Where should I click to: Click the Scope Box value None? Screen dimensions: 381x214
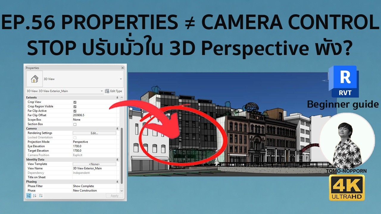click(x=76, y=120)
